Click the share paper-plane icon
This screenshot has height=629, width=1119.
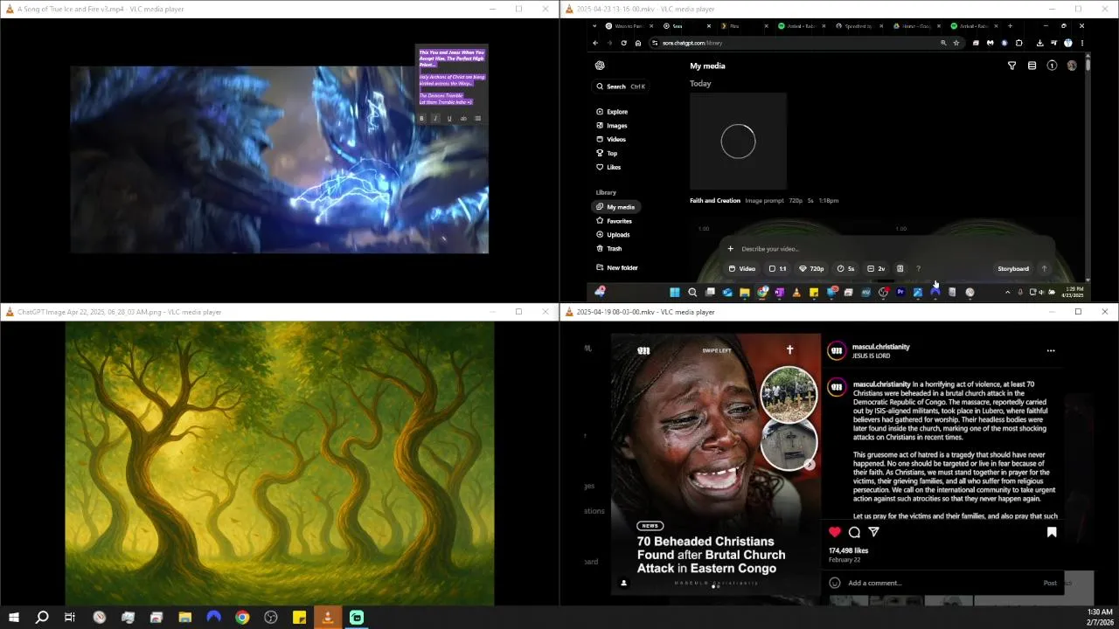873,532
